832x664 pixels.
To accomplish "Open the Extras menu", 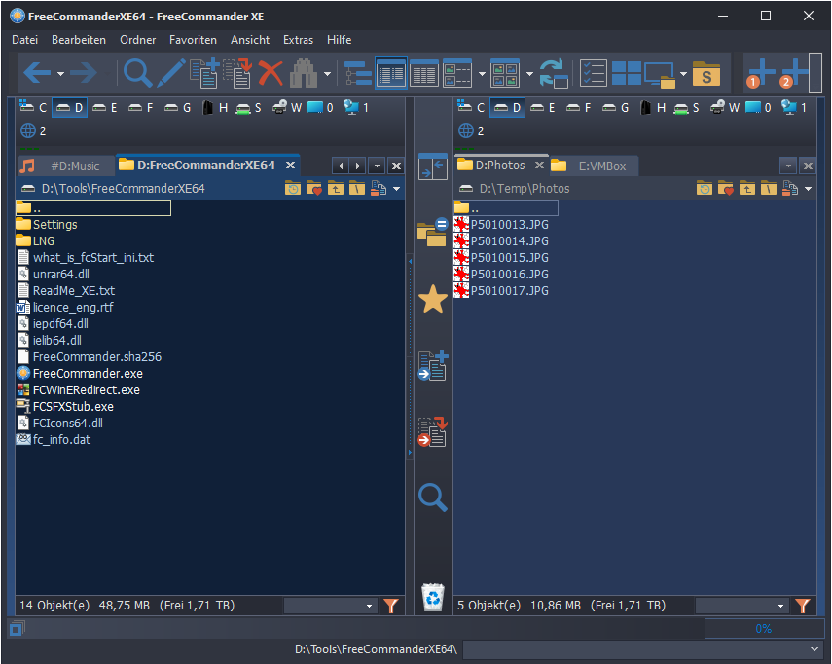I will click(x=298, y=40).
